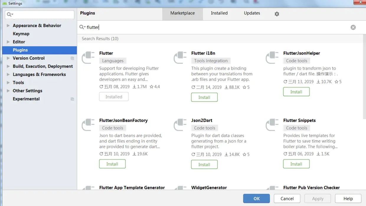Click the Flutter Snippets plugin icon
366x206 pixels.
point(272,125)
